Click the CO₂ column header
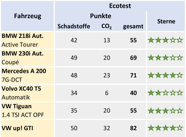This screenshot has height=137, width=186. pos(106,27)
